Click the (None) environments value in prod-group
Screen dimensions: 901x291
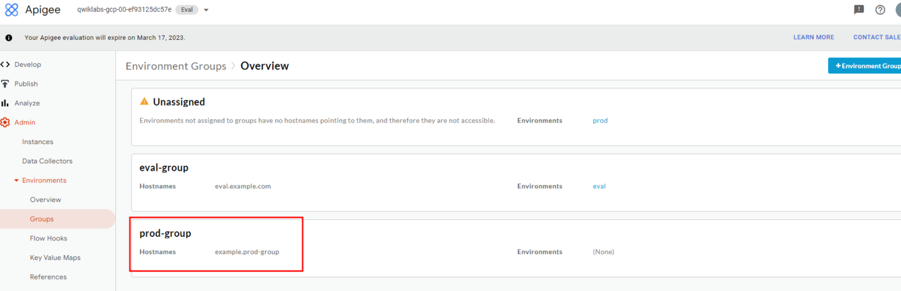[603, 252]
